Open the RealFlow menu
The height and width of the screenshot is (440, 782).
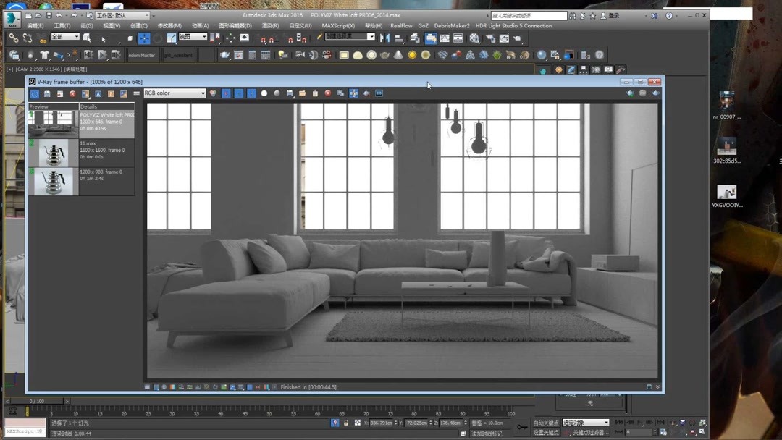coord(403,25)
